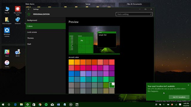Launch Spotify from the taskbar

coord(46,104)
